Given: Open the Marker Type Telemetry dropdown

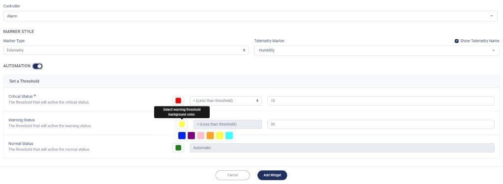Looking at the screenshot, I should 126,51.
